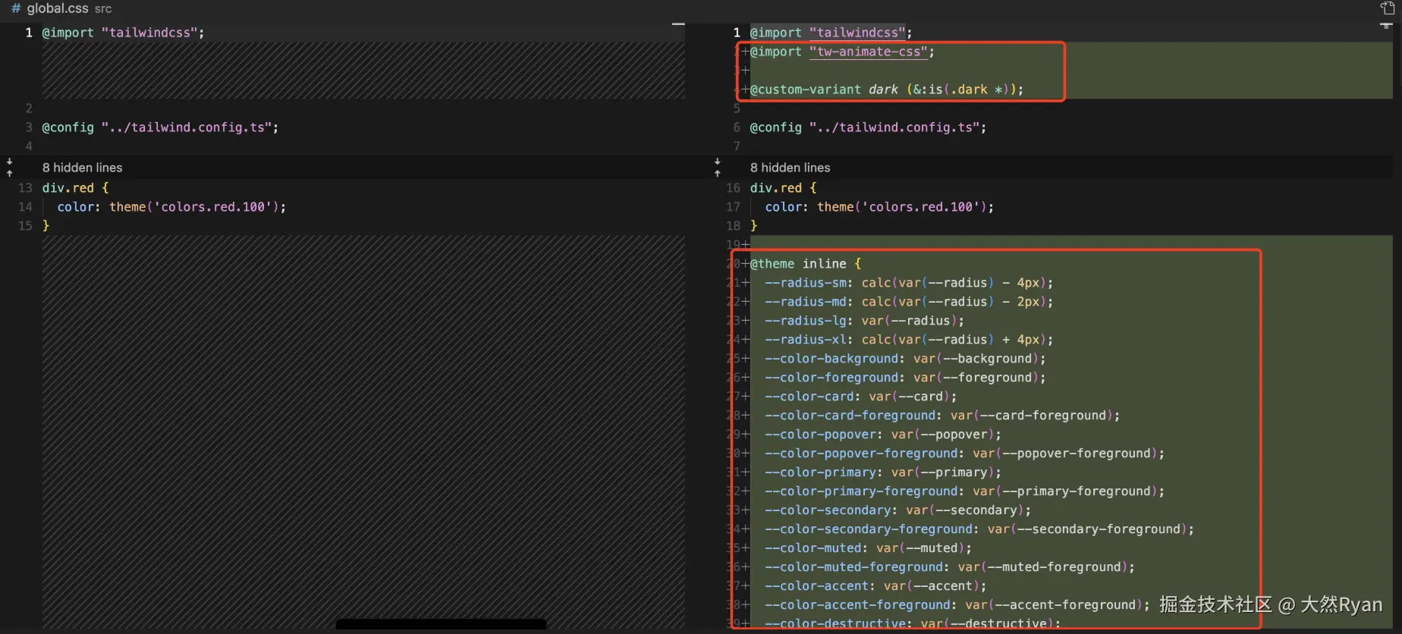
Task: Click the overview ruler marker of the modified pane
Action: click(1385, 25)
